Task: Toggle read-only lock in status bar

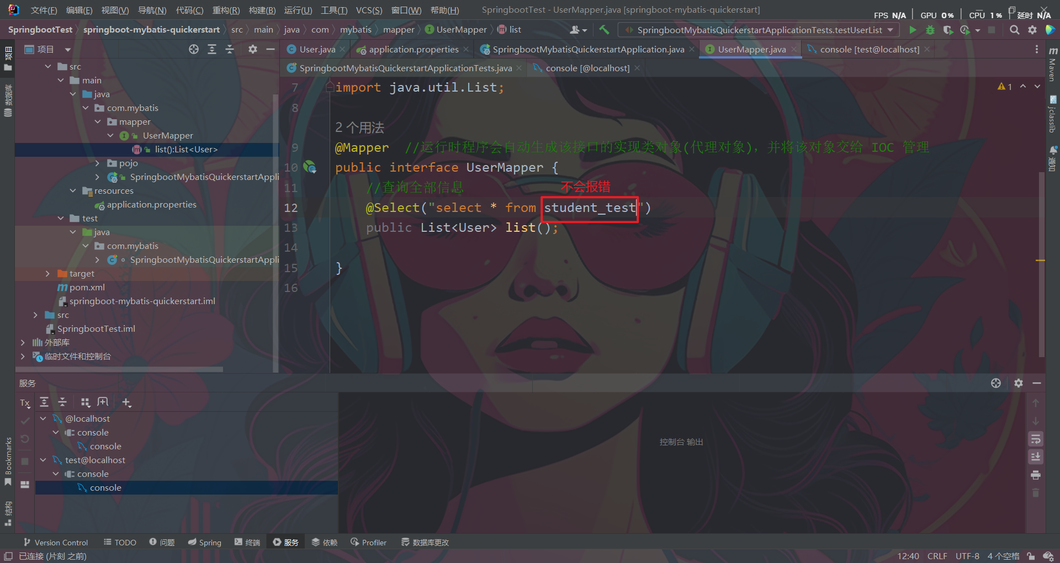Action: (x=1031, y=556)
